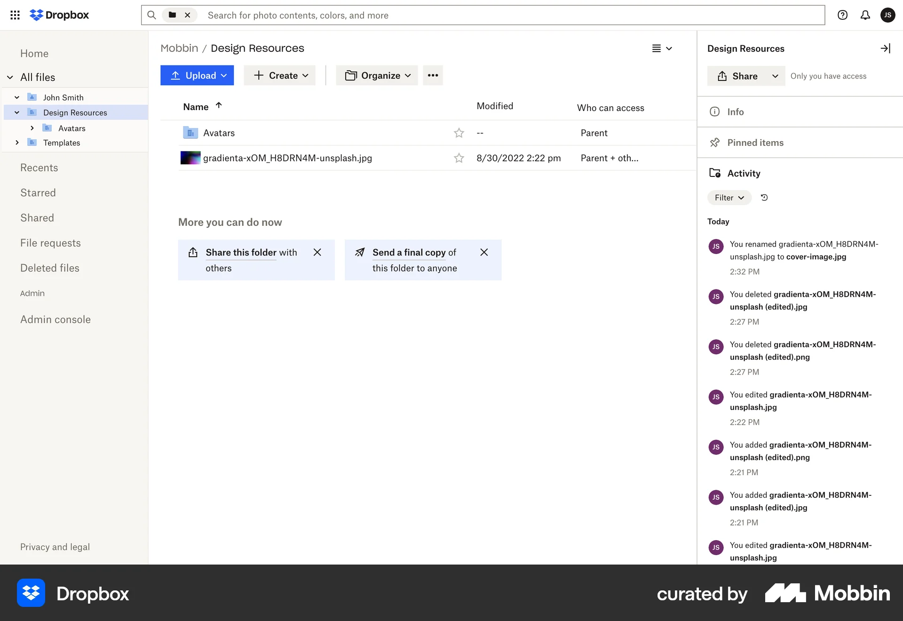Click the JS account avatar in top right
903x621 pixels.
pyautogui.click(x=888, y=15)
